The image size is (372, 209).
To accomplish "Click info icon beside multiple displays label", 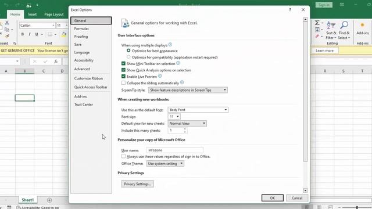I will coord(170,45).
